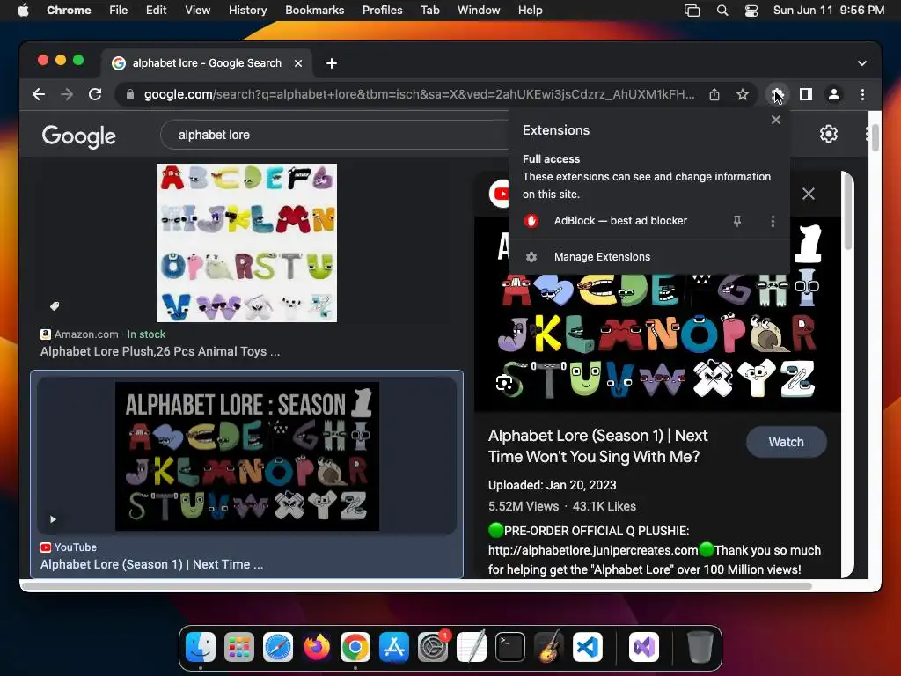Click the play icon on YouTube thumbnail
This screenshot has height=676, width=901.
click(x=53, y=519)
